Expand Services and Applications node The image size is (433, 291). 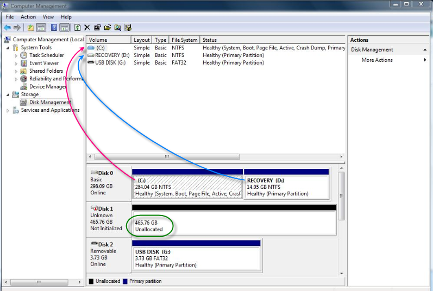(x=8, y=110)
